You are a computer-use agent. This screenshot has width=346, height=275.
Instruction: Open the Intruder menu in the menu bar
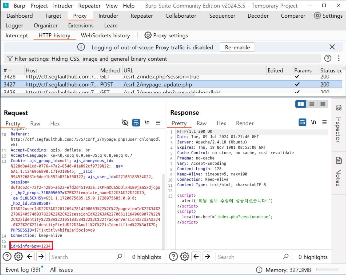[63, 6]
